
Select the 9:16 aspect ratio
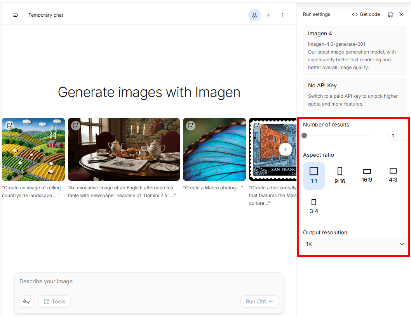coord(340,175)
